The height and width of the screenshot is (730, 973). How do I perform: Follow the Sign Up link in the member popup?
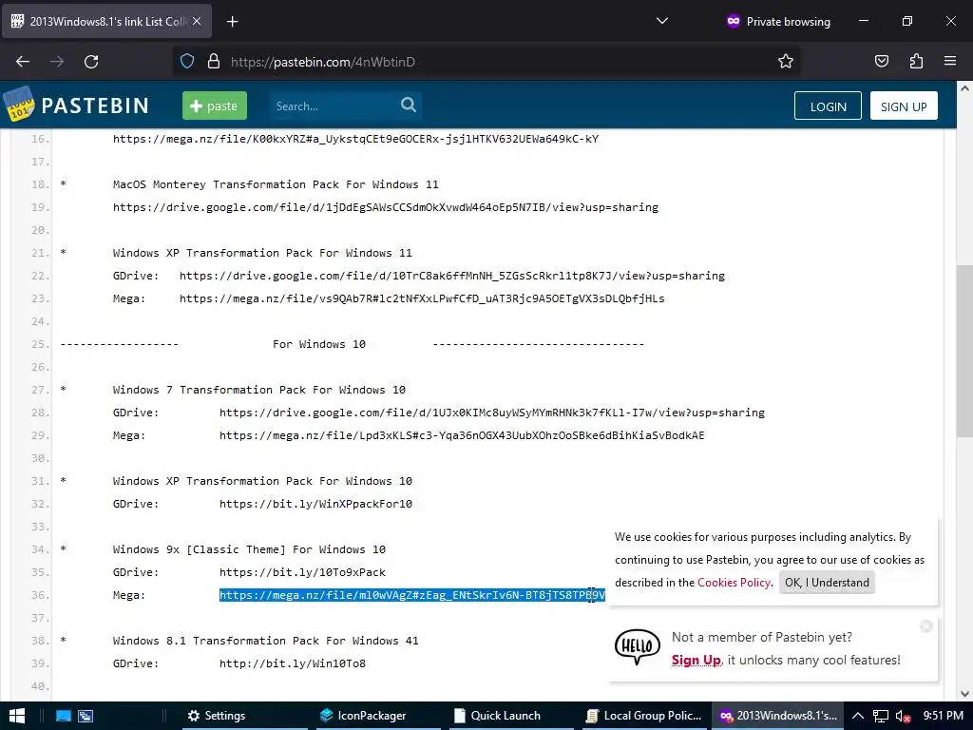coord(696,660)
